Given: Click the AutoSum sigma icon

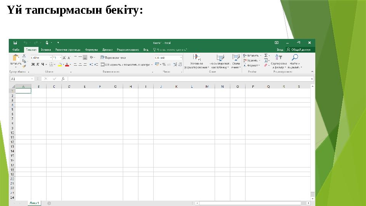Looking at the screenshot, I should [266, 56].
